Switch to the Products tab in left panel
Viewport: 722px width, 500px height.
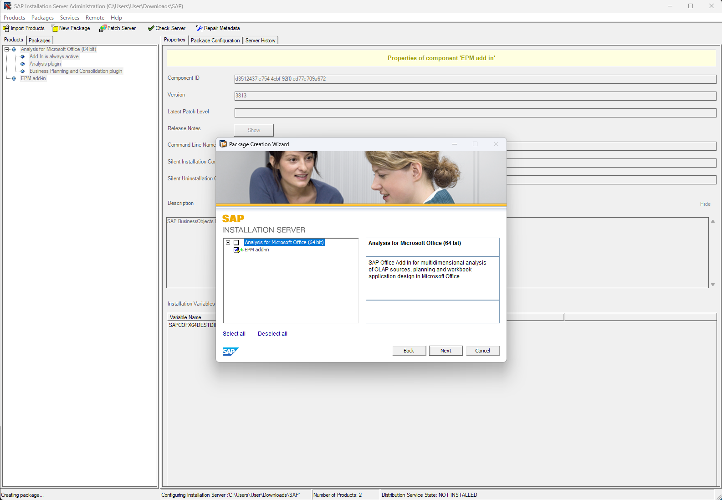(x=14, y=40)
